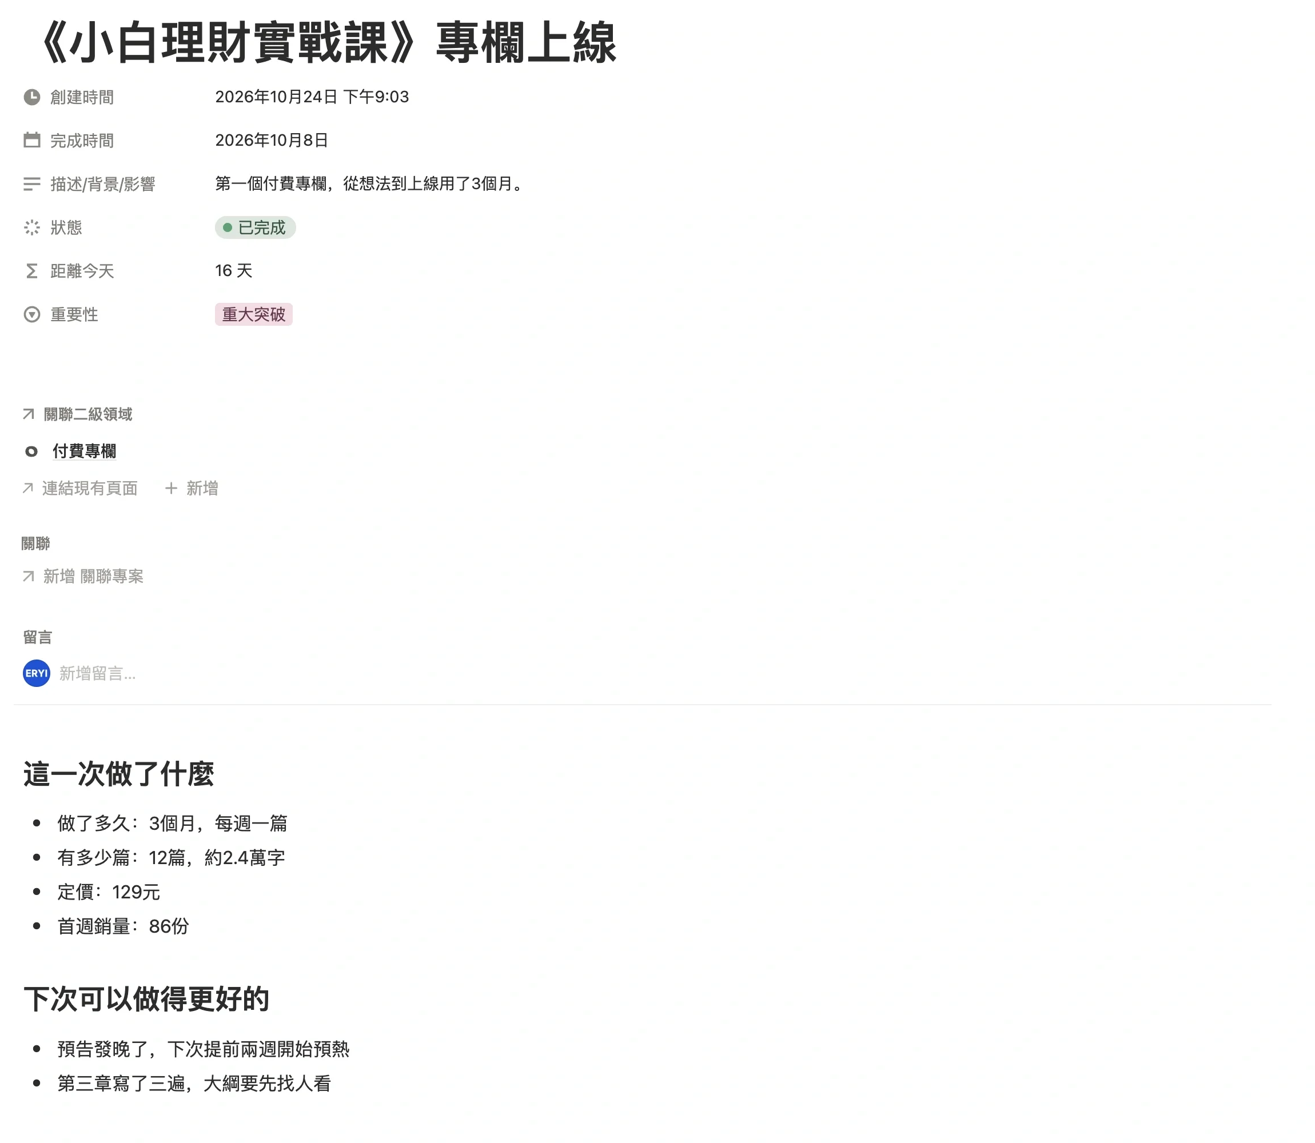
Task: Click the 留言 section label
Action: [38, 637]
